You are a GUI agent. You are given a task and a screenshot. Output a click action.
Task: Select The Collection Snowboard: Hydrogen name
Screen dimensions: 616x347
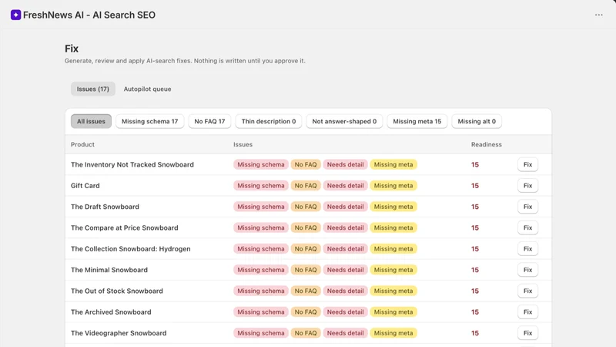tap(130, 248)
